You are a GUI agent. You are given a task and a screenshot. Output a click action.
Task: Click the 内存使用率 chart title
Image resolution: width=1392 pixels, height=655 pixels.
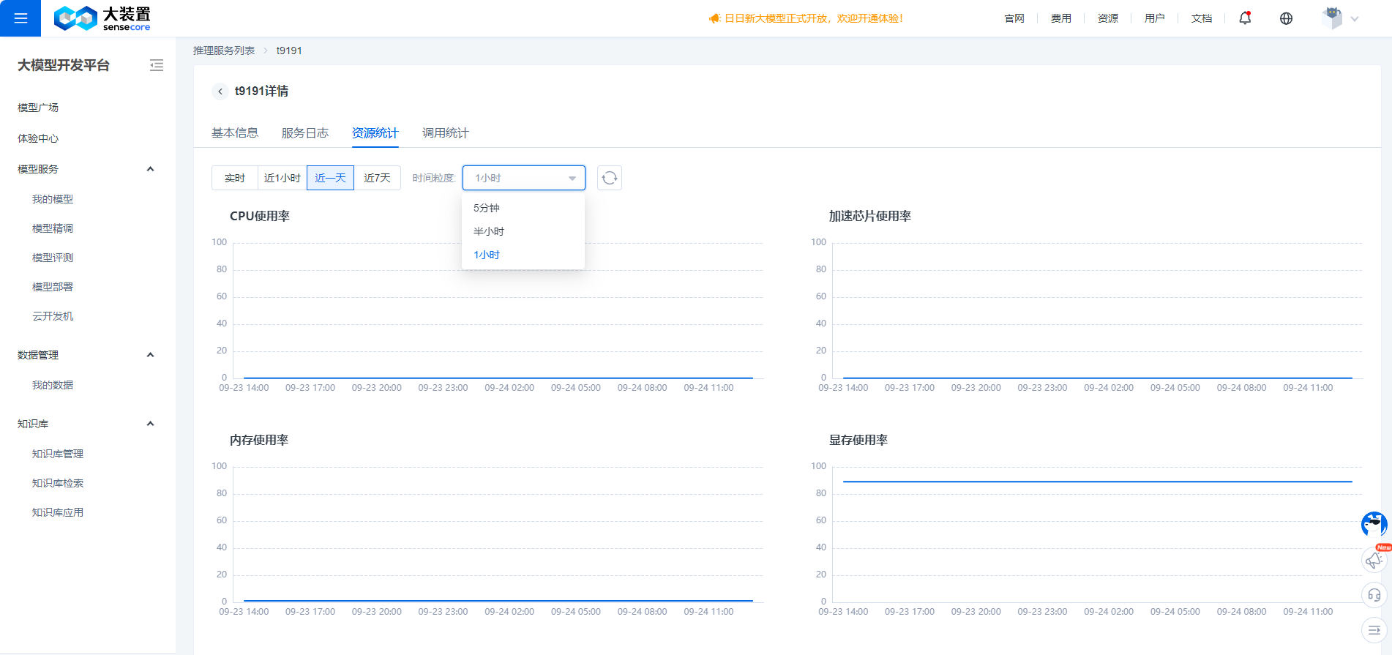tap(259, 440)
